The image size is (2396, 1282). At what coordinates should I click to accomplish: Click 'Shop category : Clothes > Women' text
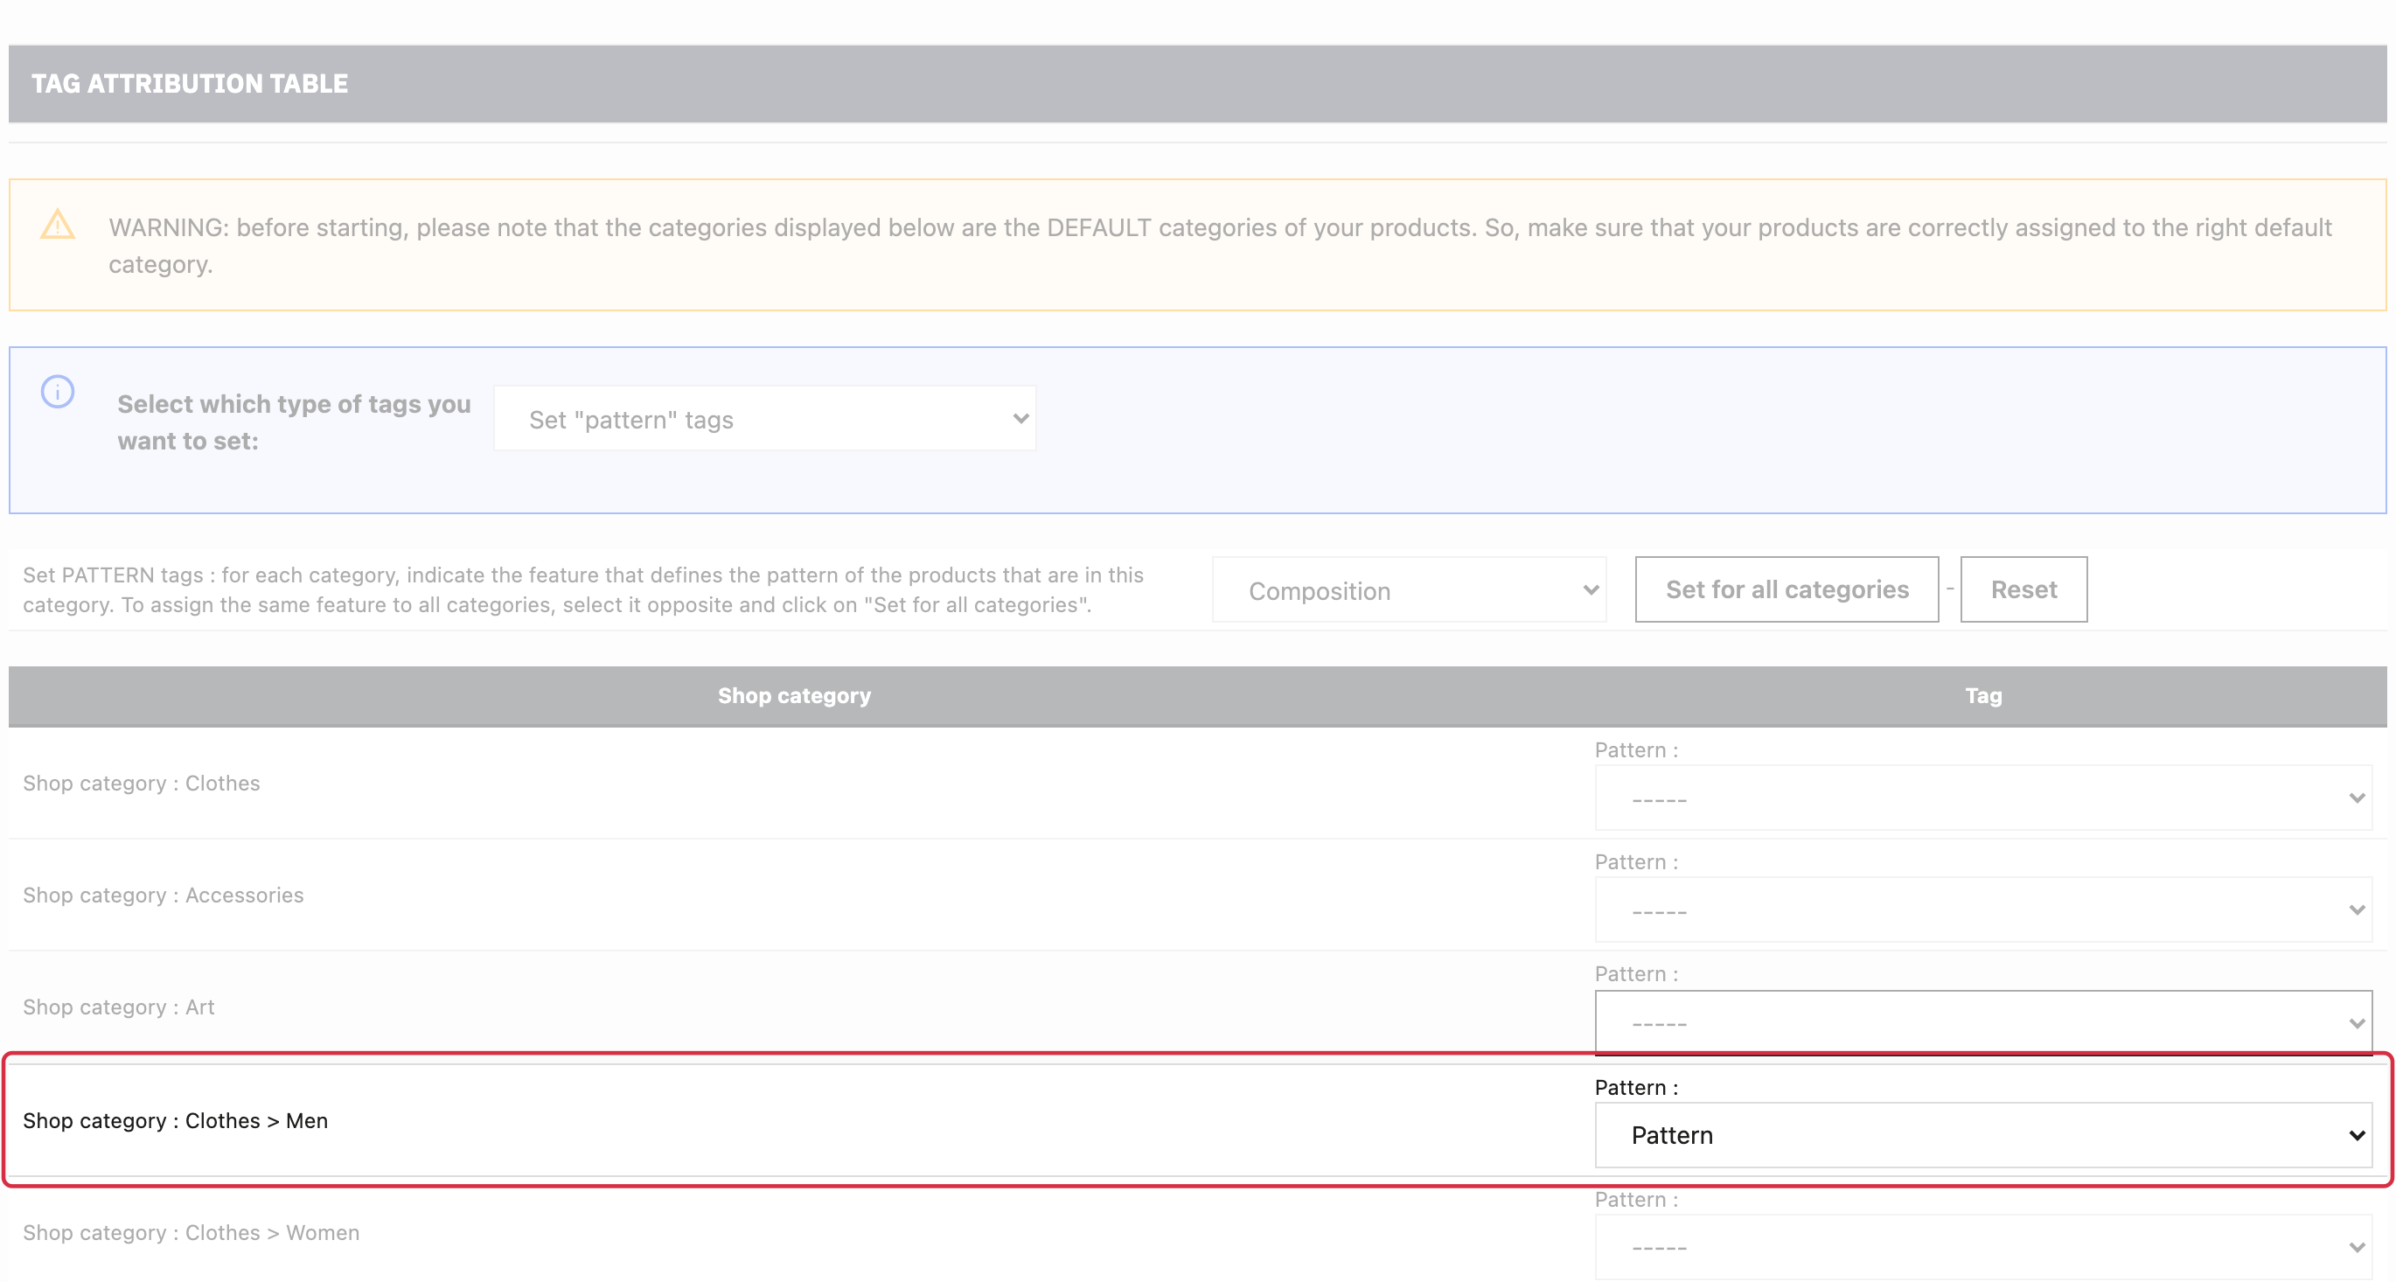(x=191, y=1233)
